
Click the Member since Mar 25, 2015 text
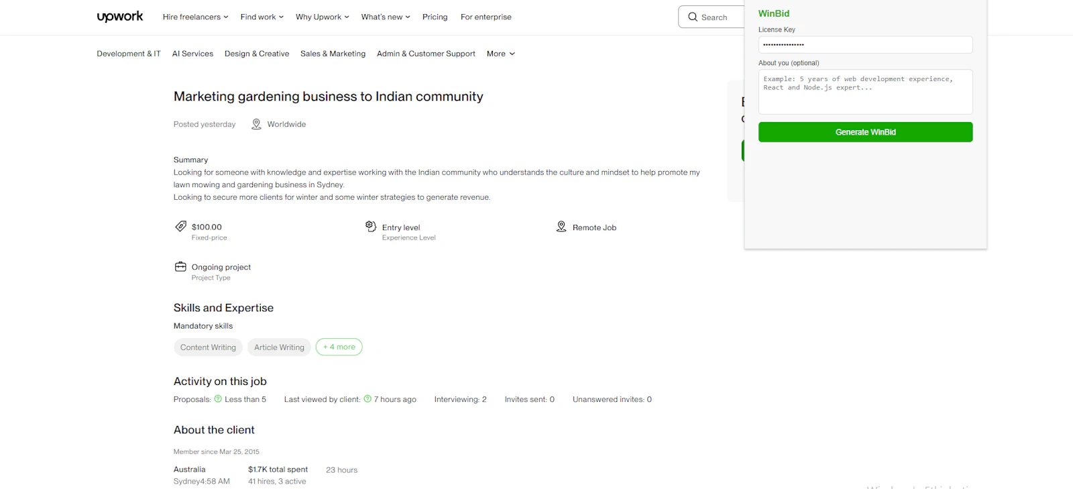pyautogui.click(x=217, y=451)
